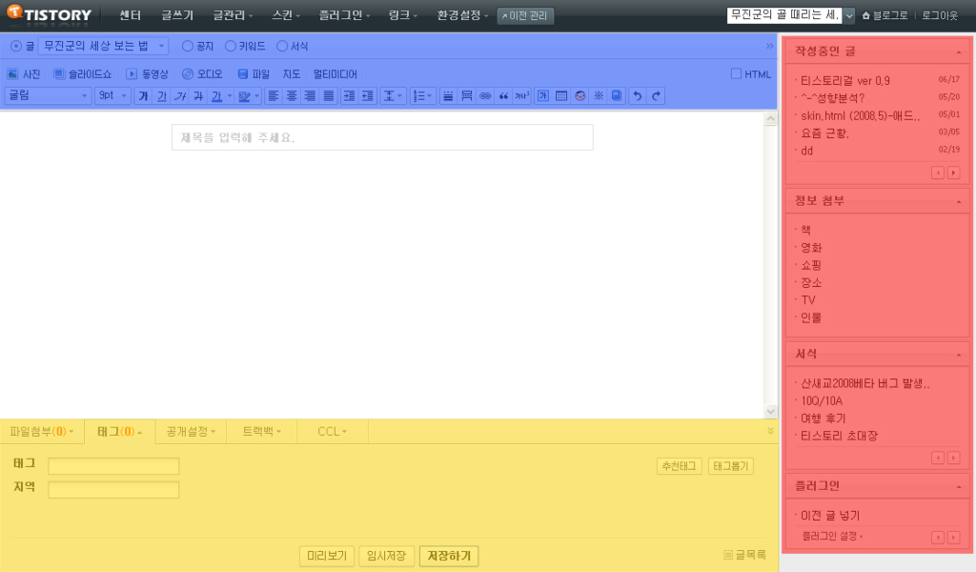Toggle italic formatting in toolbar
The image size is (976, 572).
180,96
